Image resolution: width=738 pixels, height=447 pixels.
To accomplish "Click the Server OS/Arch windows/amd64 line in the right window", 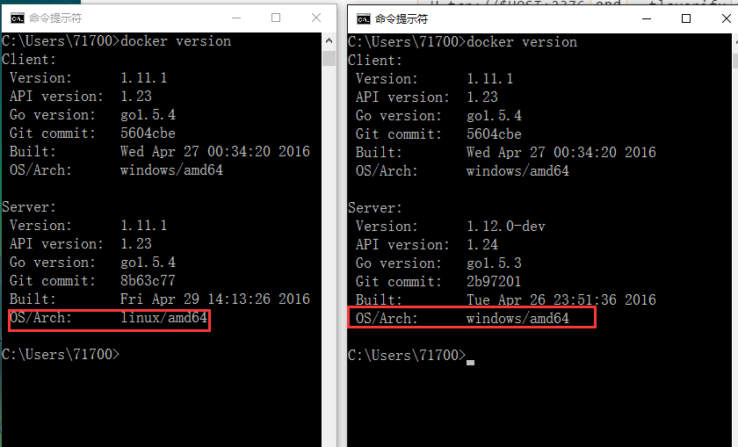I will tap(462, 319).
